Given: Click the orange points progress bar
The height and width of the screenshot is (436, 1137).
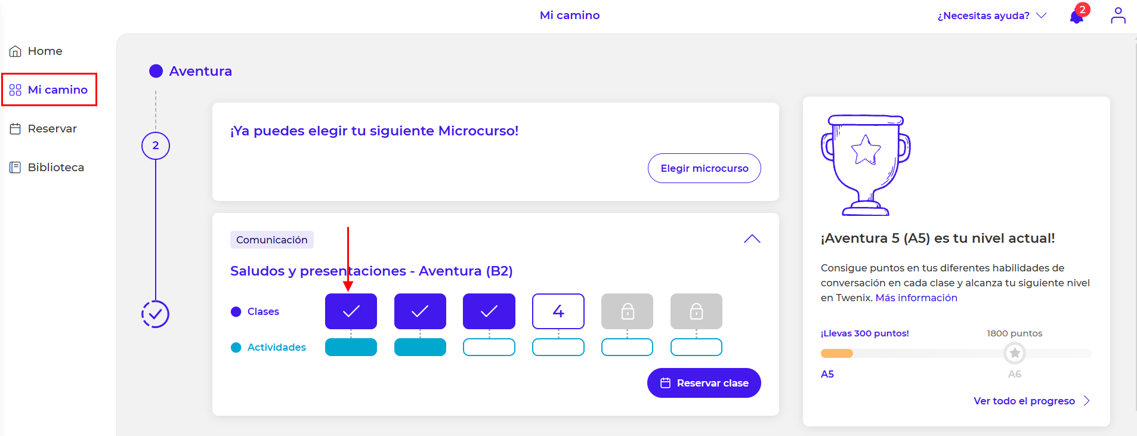Looking at the screenshot, I should tap(837, 354).
